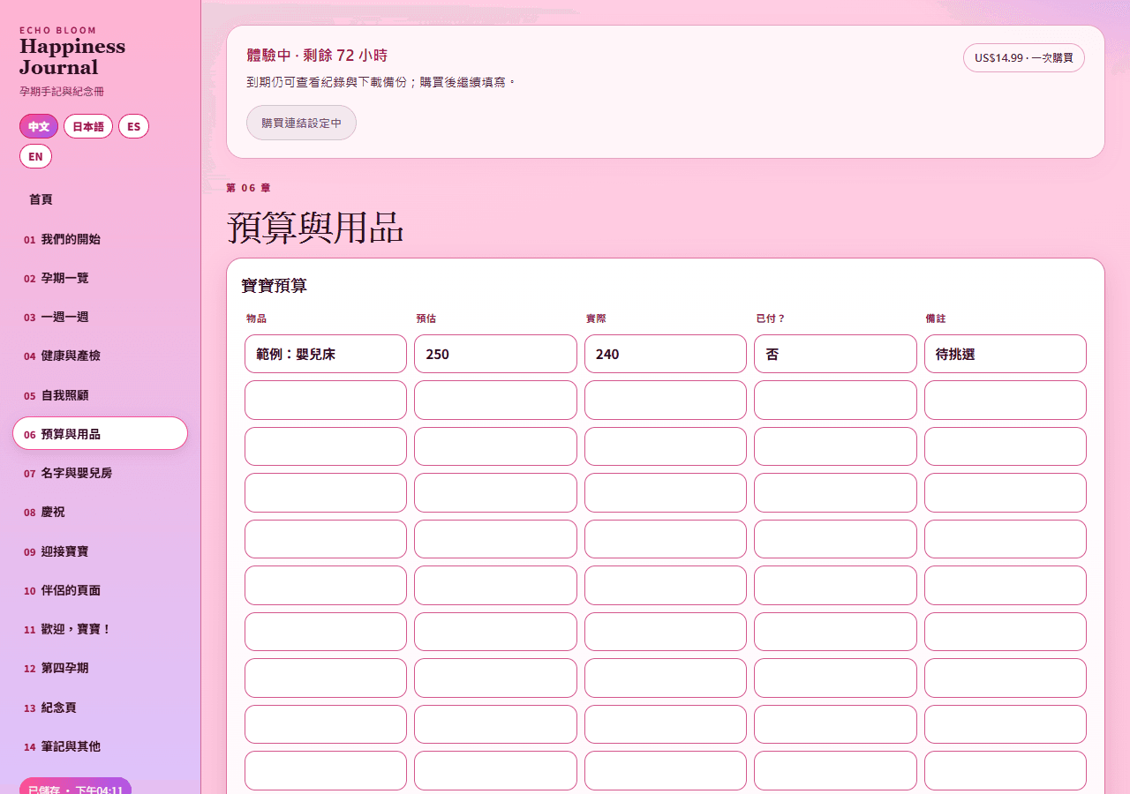Screen dimensions: 1130x794
Task: Go to chapter 10 伴侶的頁面
Action: pyautogui.click(x=100, y=590)
